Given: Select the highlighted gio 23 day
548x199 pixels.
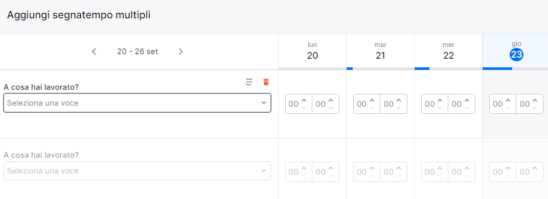Looking at the screenshot, I should pyautogui.click(x=516, y=55).
